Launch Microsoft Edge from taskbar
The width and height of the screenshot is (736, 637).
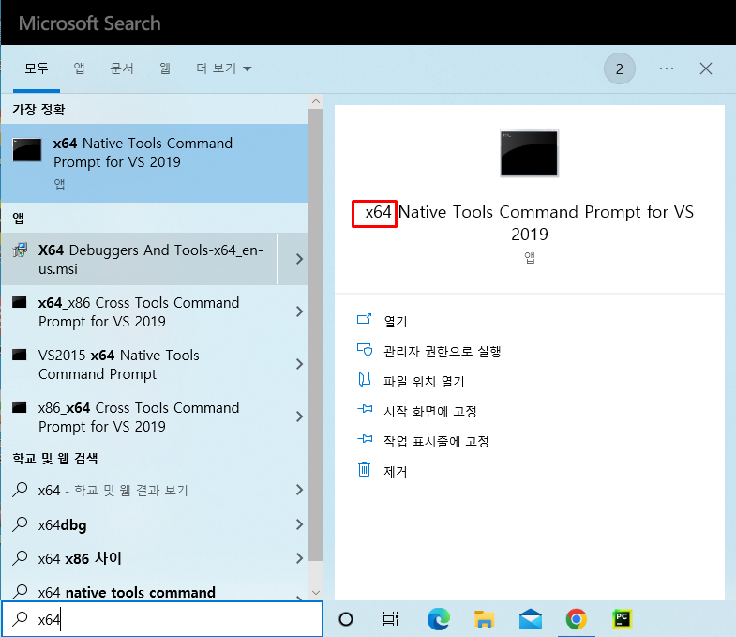coord(439,619)
